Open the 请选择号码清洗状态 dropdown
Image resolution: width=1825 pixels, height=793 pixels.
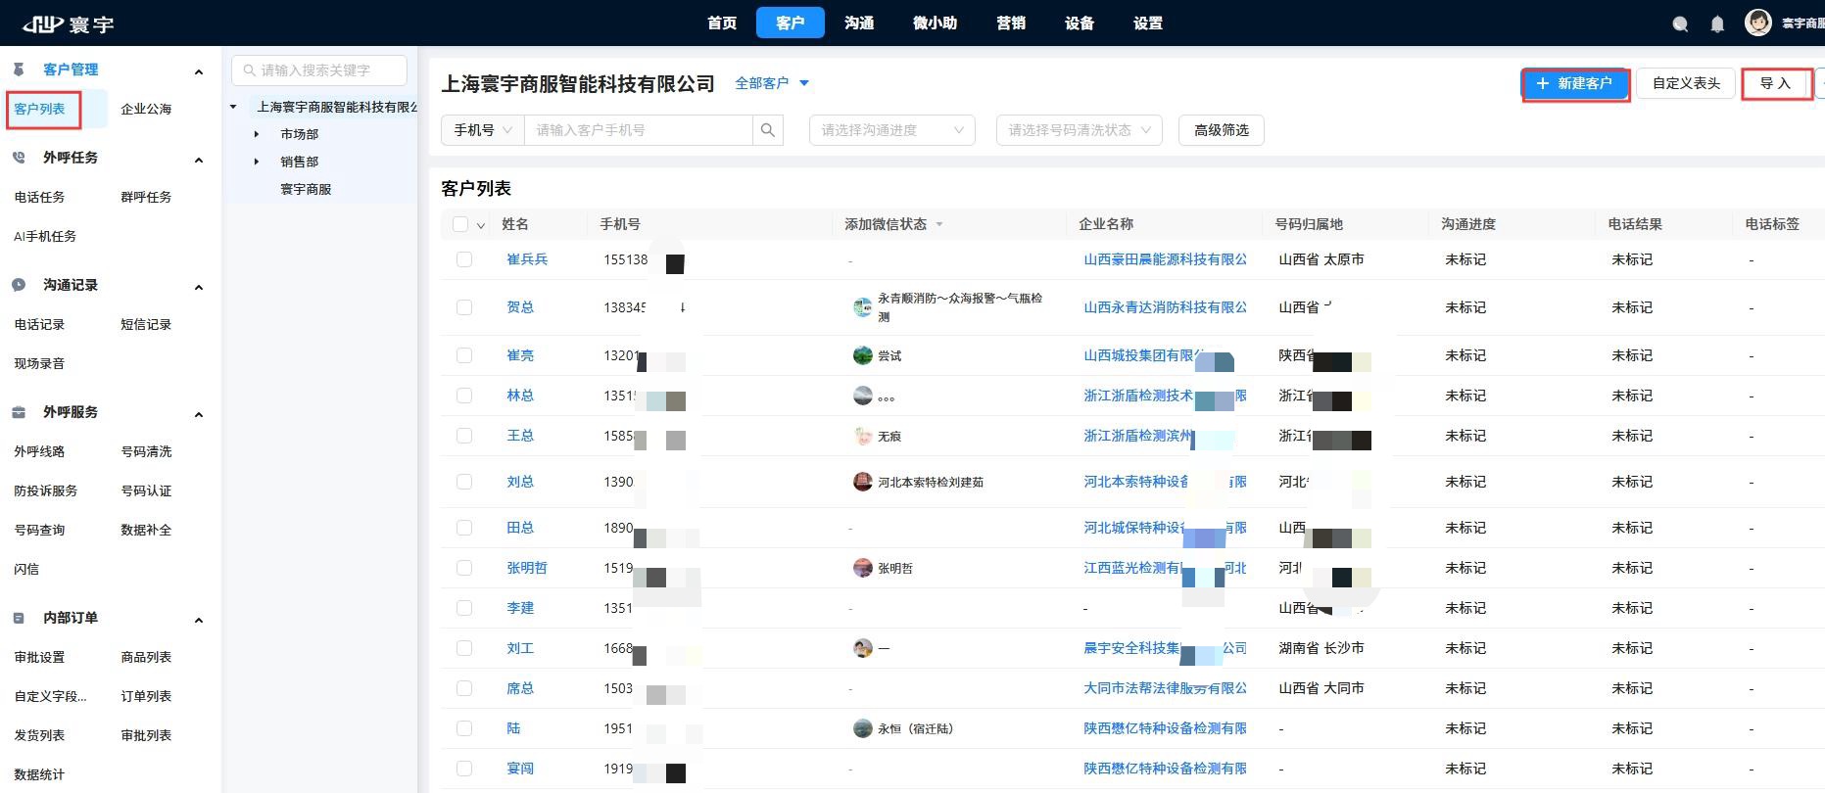coord(1079,130)
